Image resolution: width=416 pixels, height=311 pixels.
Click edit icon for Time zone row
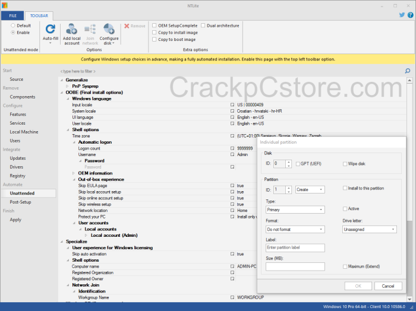[x=232, y=136]
